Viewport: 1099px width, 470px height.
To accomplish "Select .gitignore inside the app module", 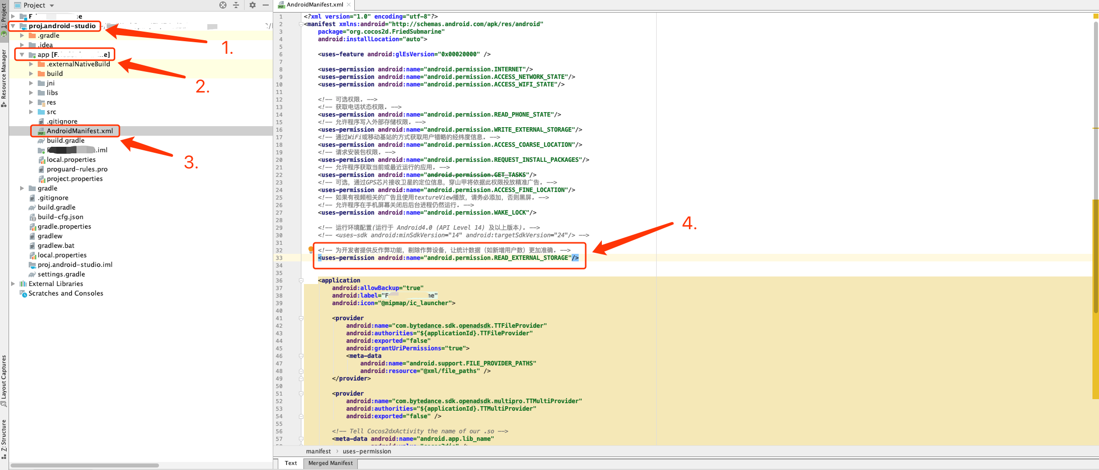I will 62,121.
